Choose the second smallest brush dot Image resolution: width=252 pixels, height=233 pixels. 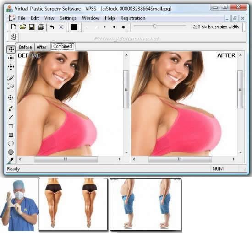[96, 27]
